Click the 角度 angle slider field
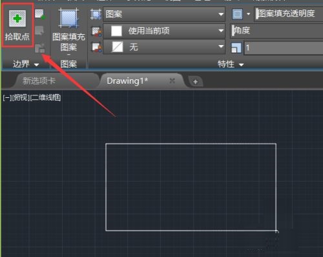Screen dimensions: 323x257 (276, 31)
